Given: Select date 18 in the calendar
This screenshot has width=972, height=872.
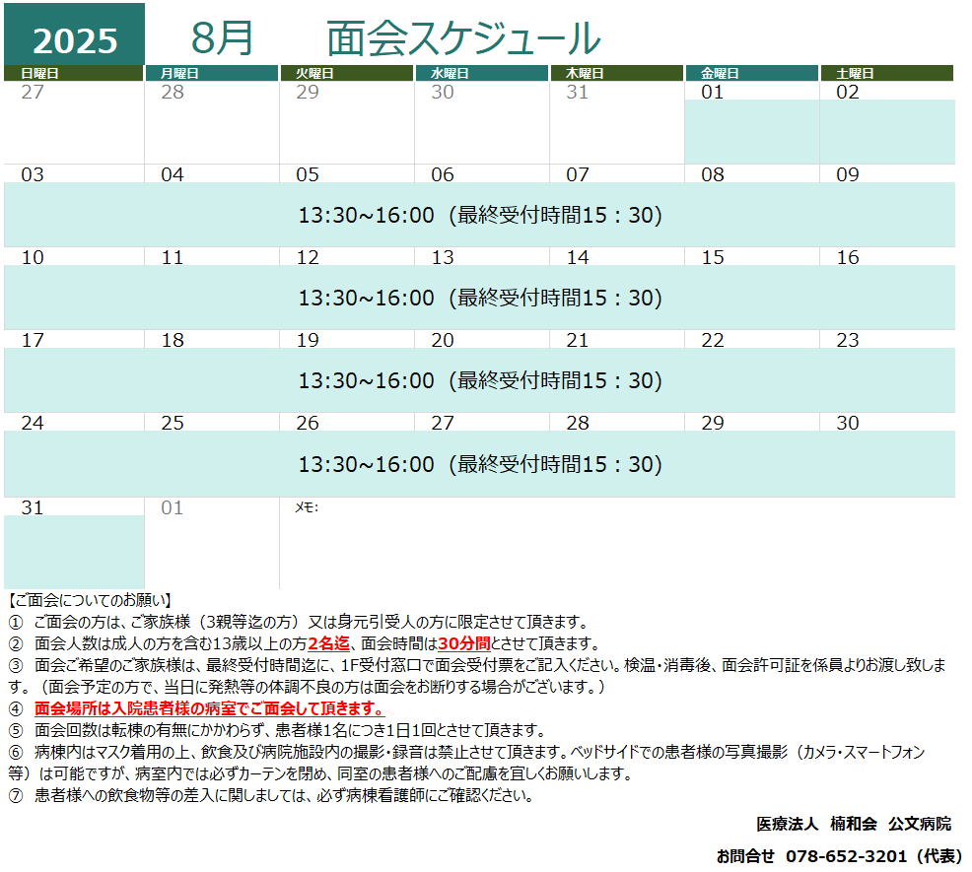Looking at the screenshot, I should click(x=173, y=340).
